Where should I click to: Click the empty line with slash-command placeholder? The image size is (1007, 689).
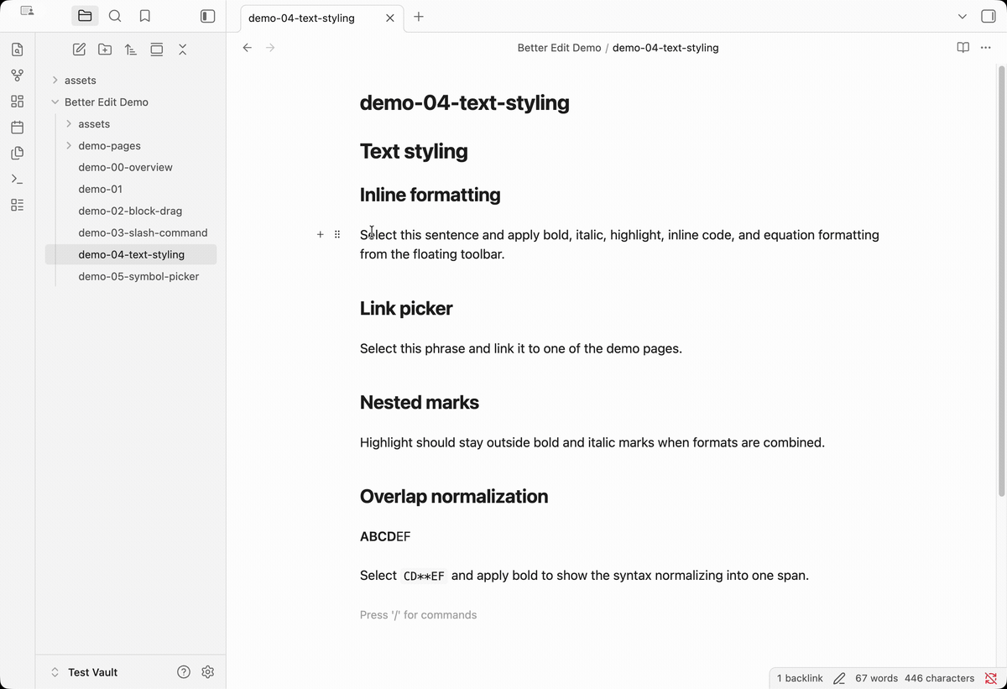pos(418,615)
